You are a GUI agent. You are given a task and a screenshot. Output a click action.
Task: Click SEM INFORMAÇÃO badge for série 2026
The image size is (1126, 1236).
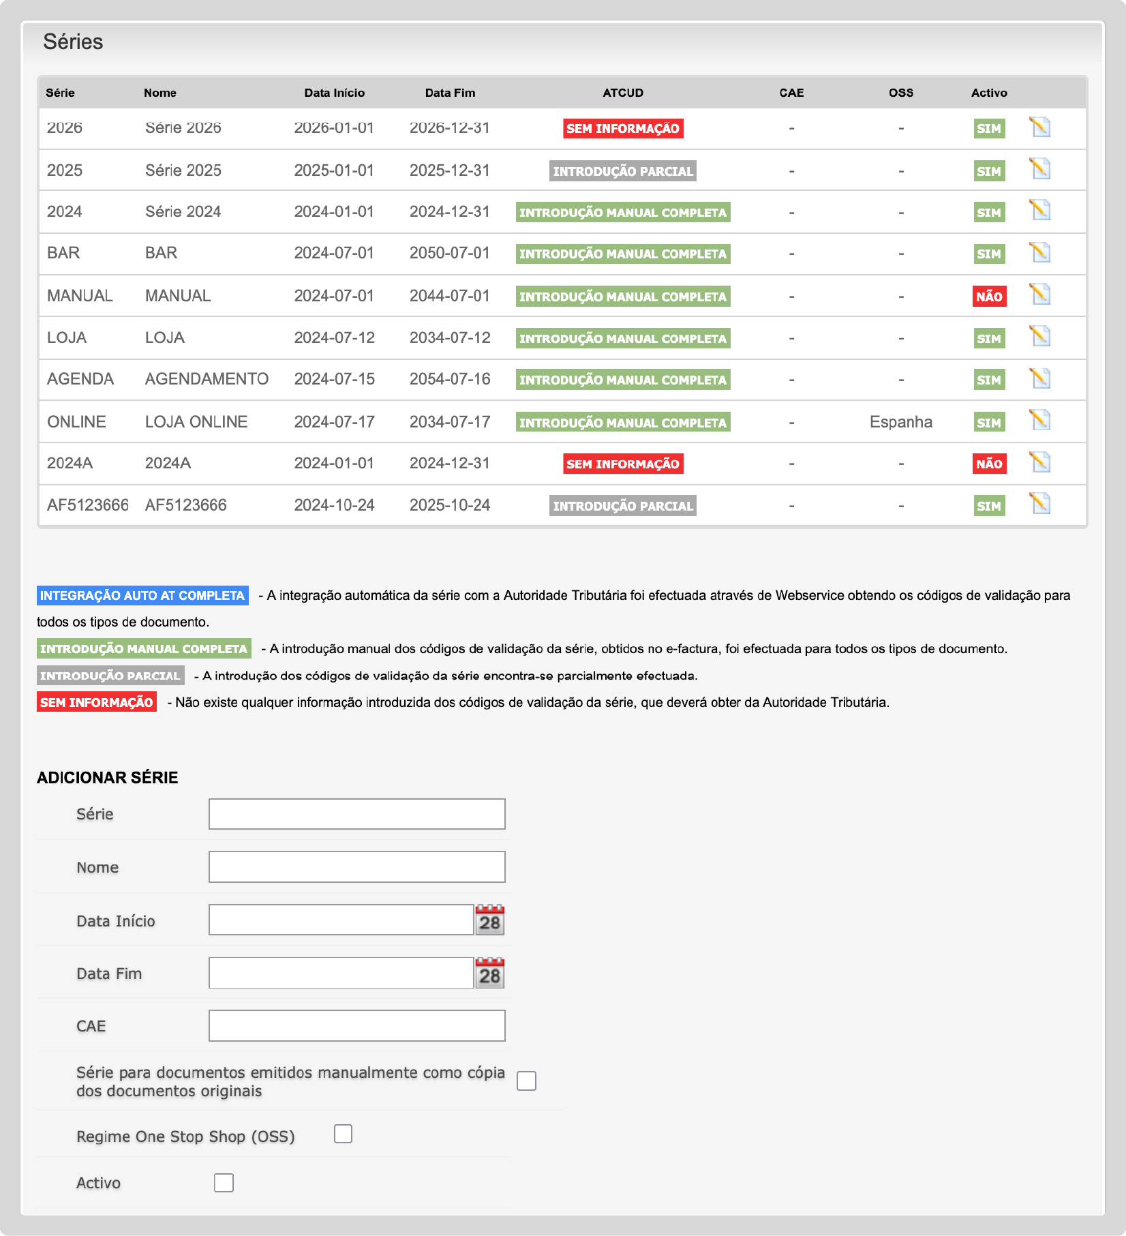coord(622,129)
